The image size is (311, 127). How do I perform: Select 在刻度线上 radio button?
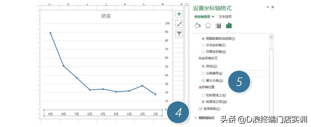click(x=203, y=95)
